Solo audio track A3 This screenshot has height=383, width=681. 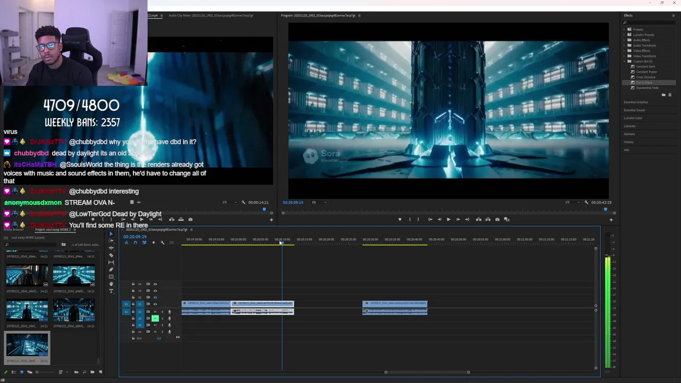tap(162, 325)
